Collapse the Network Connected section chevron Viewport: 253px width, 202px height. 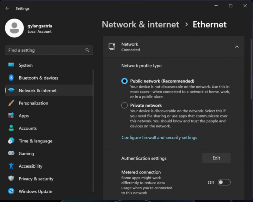237,47
